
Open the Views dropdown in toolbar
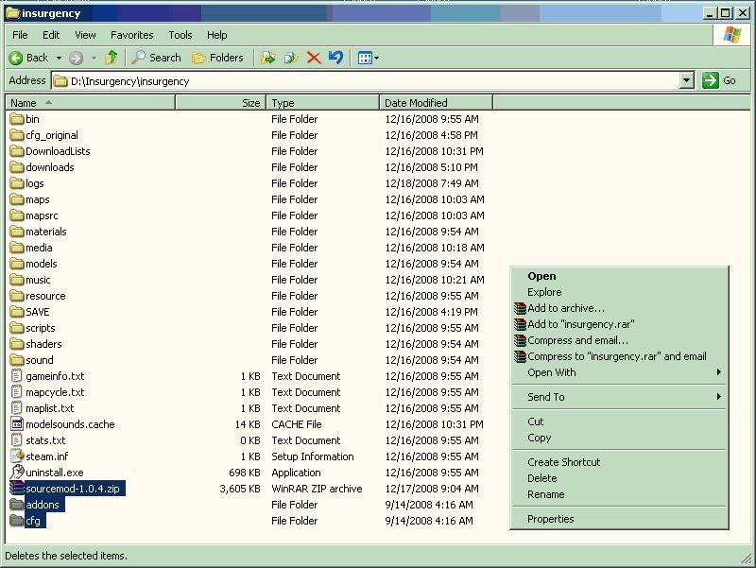[x=369, y=58]
